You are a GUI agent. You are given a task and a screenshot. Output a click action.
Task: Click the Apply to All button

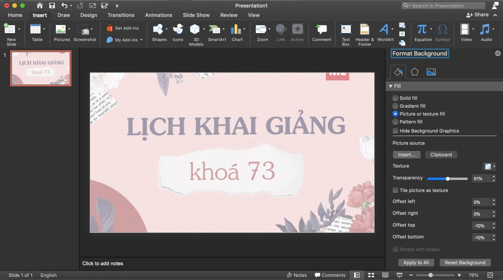pyautogui.click(x=416, y=262)
